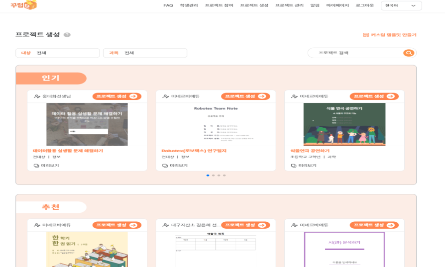
Task: Click 미리보기 icon under 데이터활용 실생활 문제 해결하기
Action: click(36, 166)
